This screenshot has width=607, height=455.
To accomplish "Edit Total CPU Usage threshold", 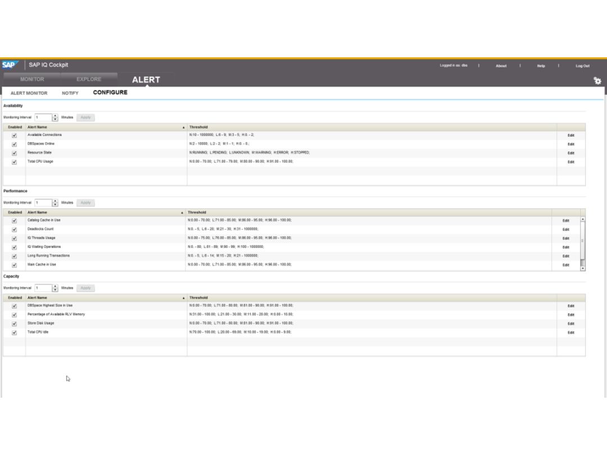I will pyautogui.click(x=570, y=162).
